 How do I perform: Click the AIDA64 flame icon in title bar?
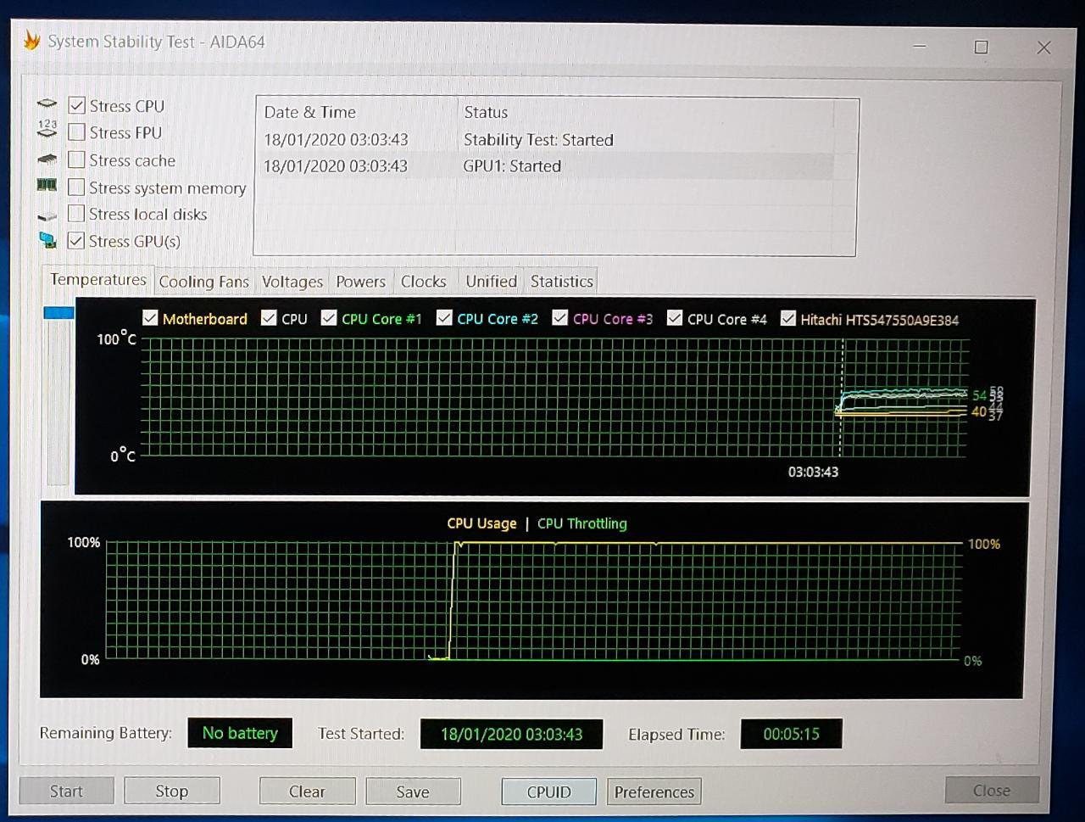[x=31, y=40]
